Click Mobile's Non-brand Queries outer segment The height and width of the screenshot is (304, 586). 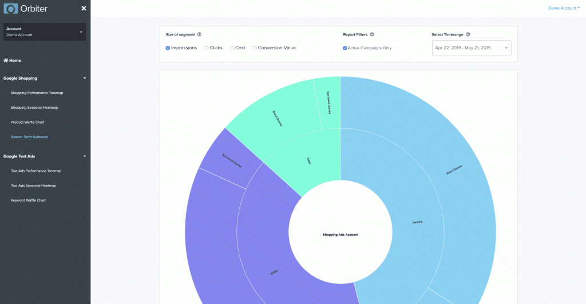click(x=232, y=161)
